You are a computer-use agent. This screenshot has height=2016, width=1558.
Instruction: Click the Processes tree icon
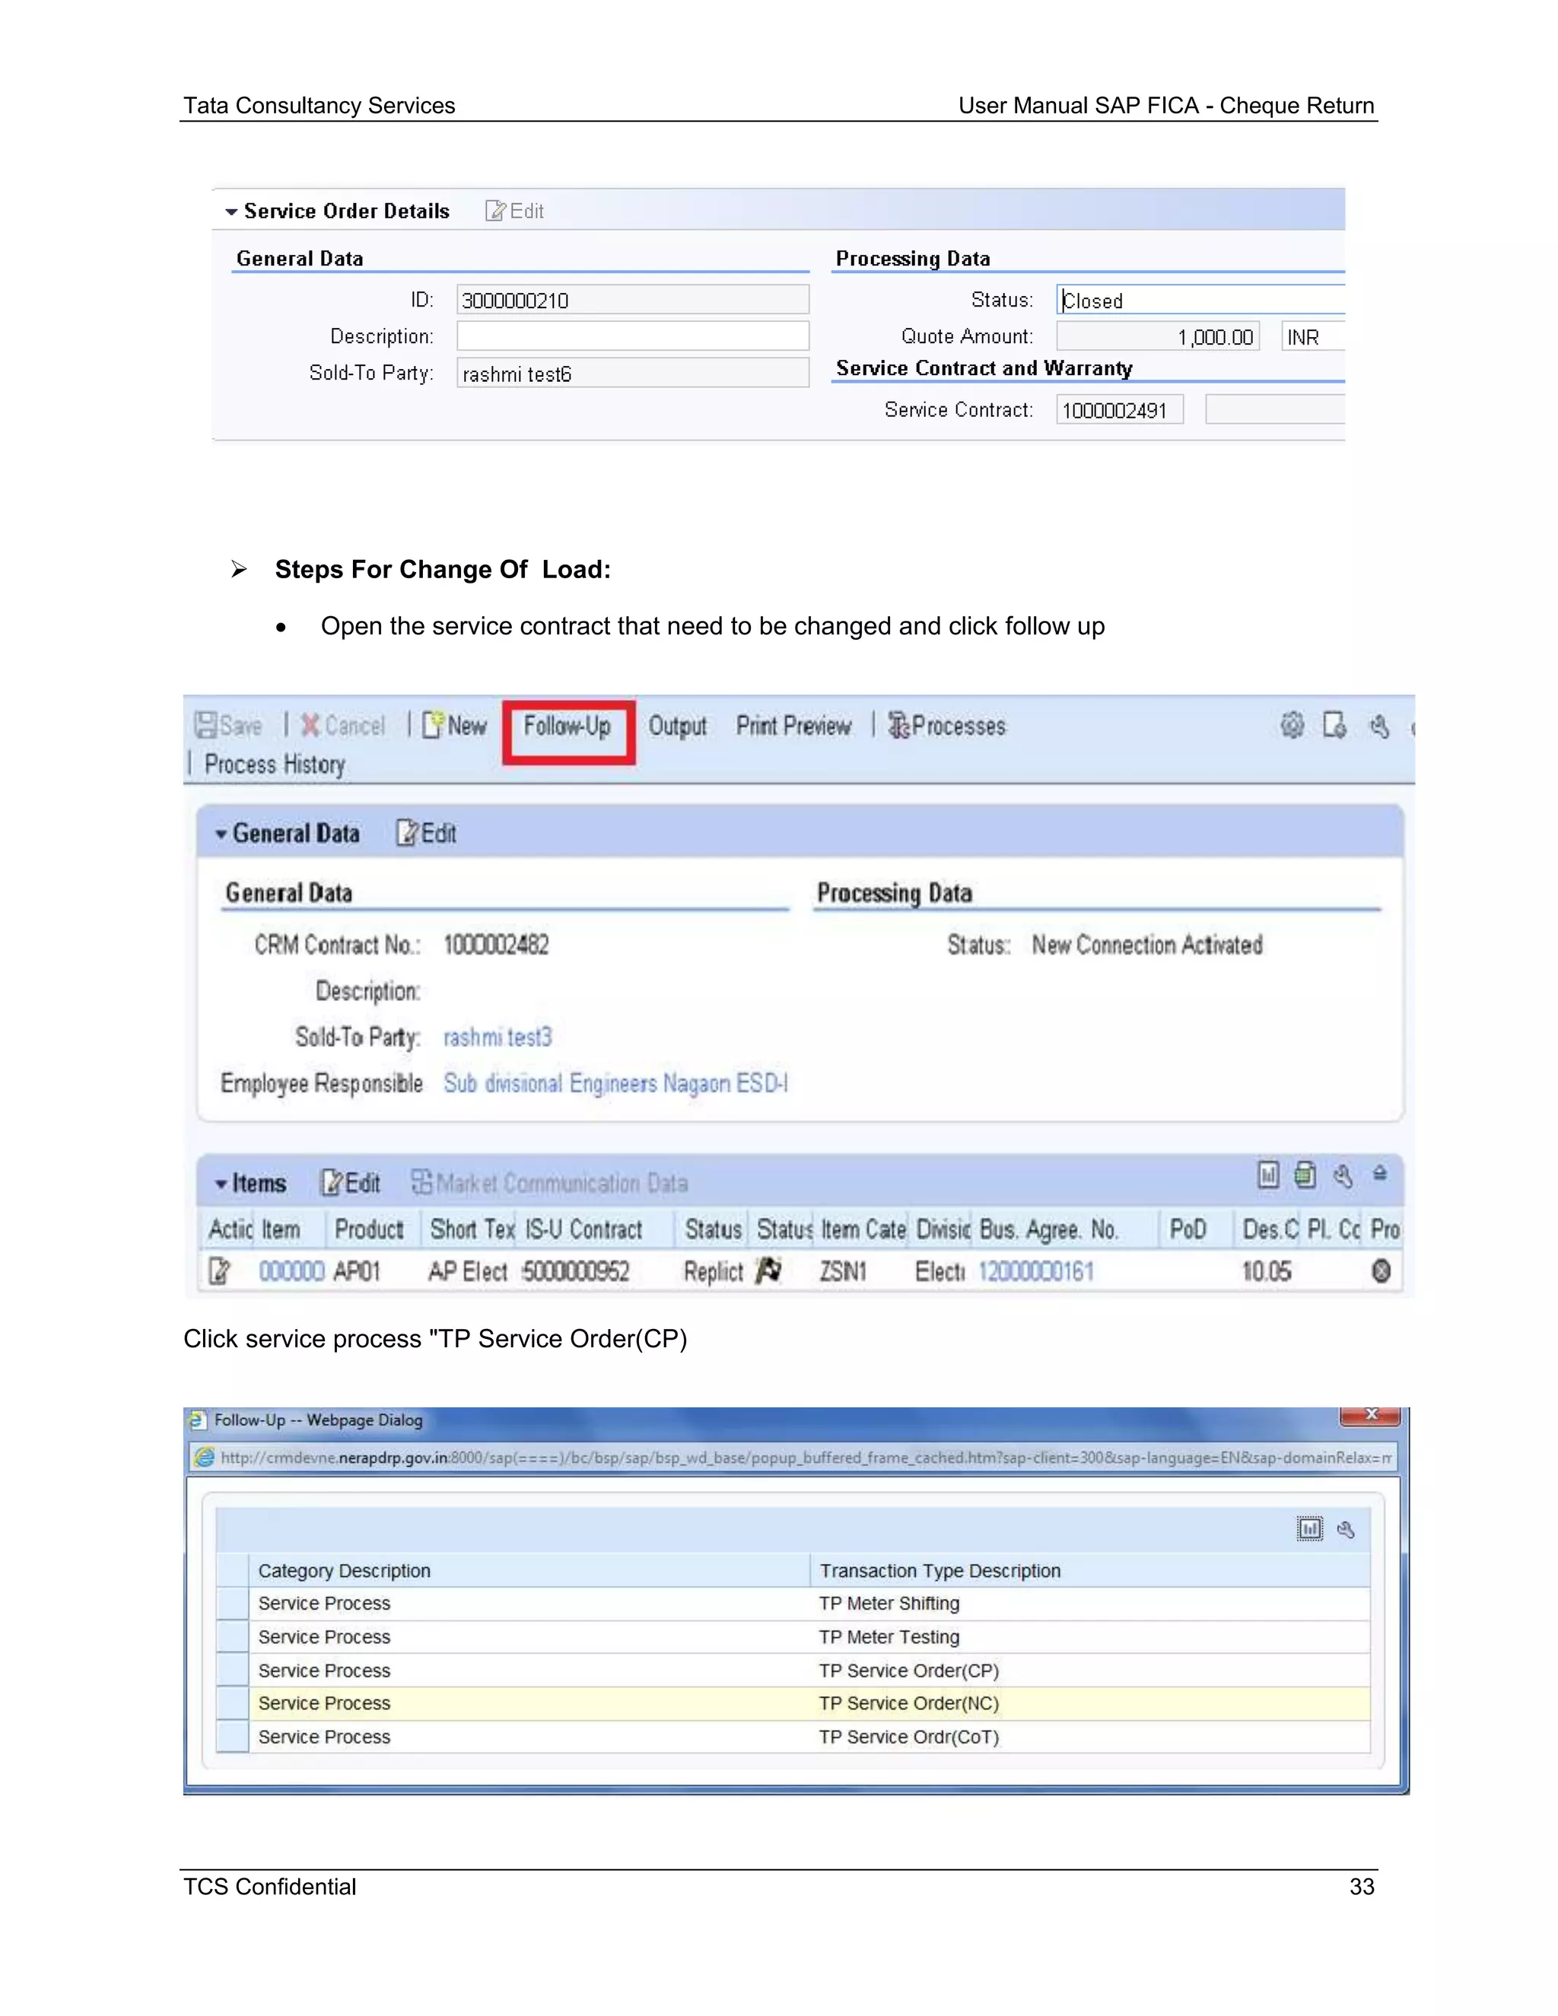click(899, 726)
